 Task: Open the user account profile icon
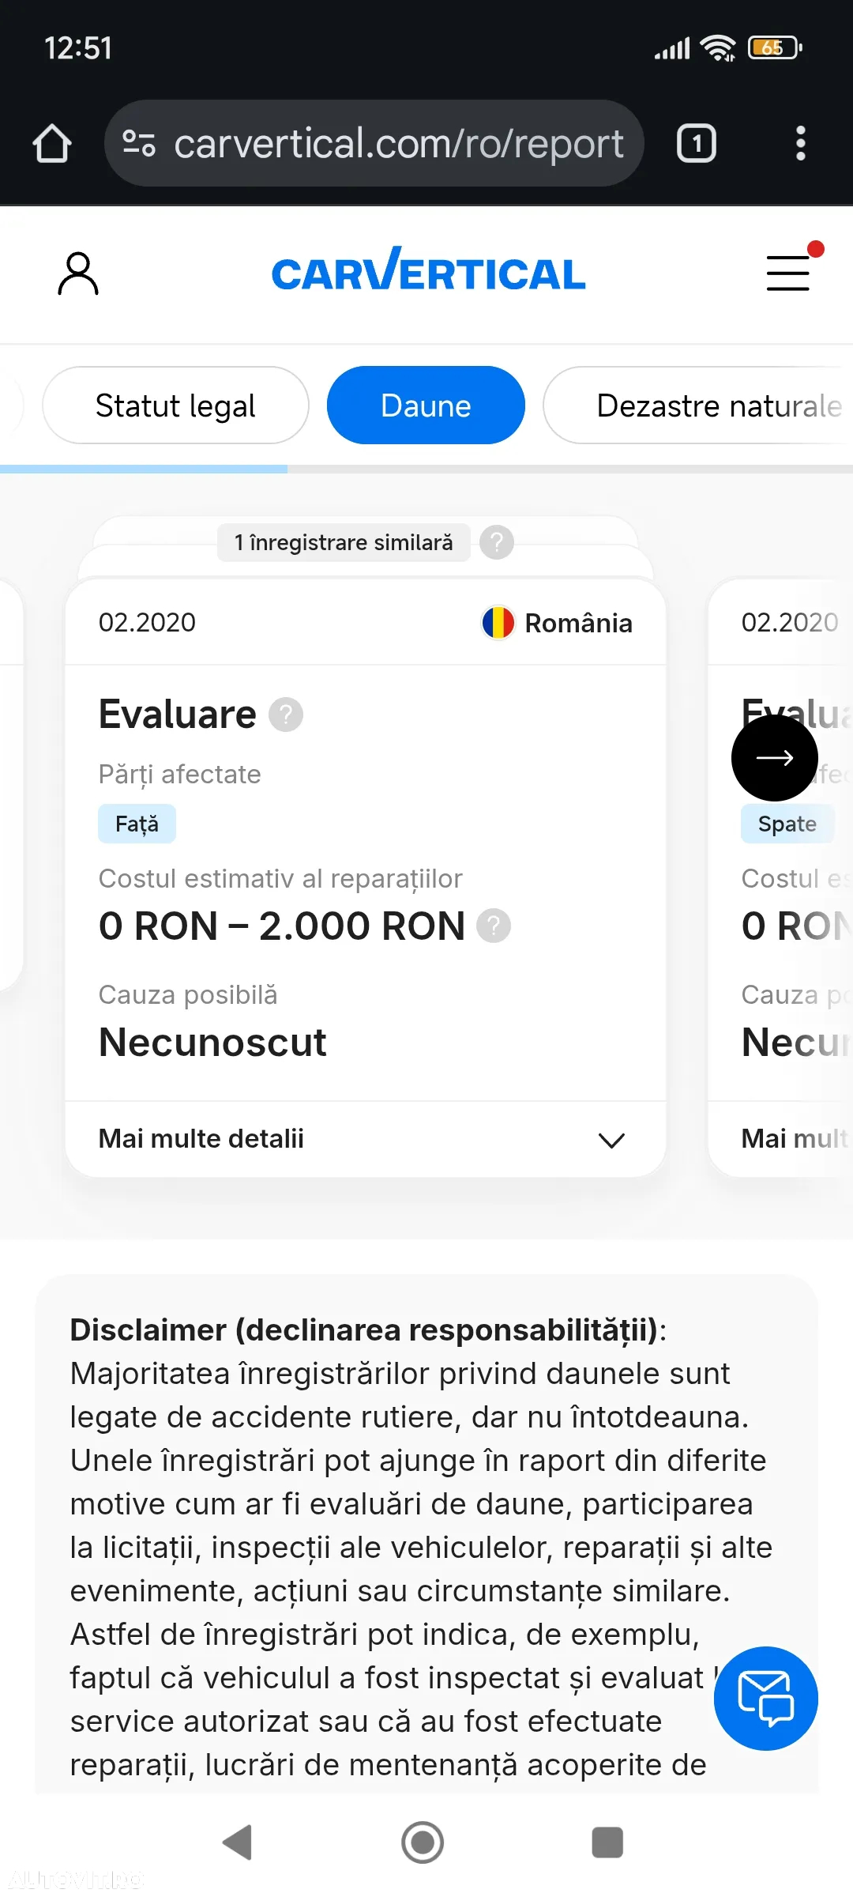click(78, 273)
